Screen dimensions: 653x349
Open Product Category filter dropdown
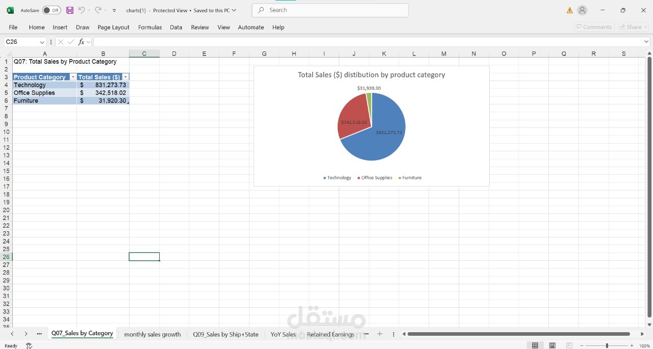(73, 77)
